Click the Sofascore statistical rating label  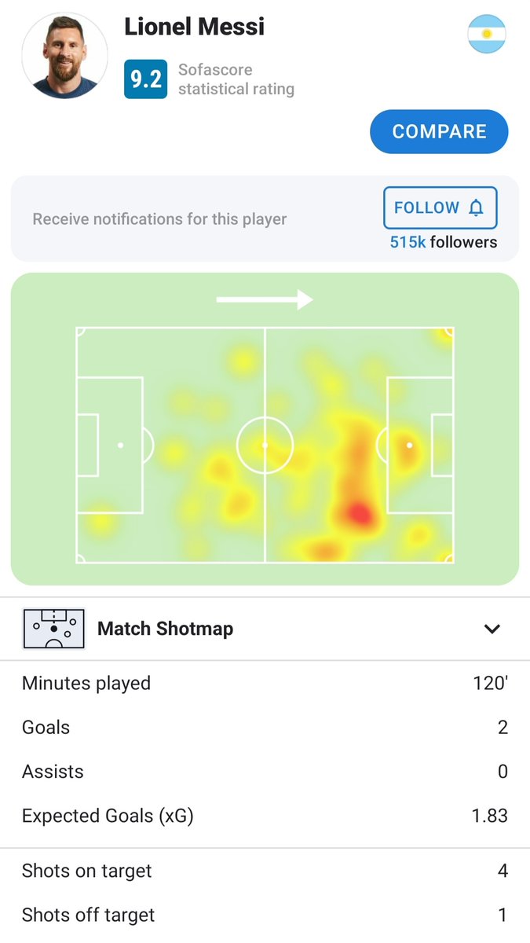(236, 79)
